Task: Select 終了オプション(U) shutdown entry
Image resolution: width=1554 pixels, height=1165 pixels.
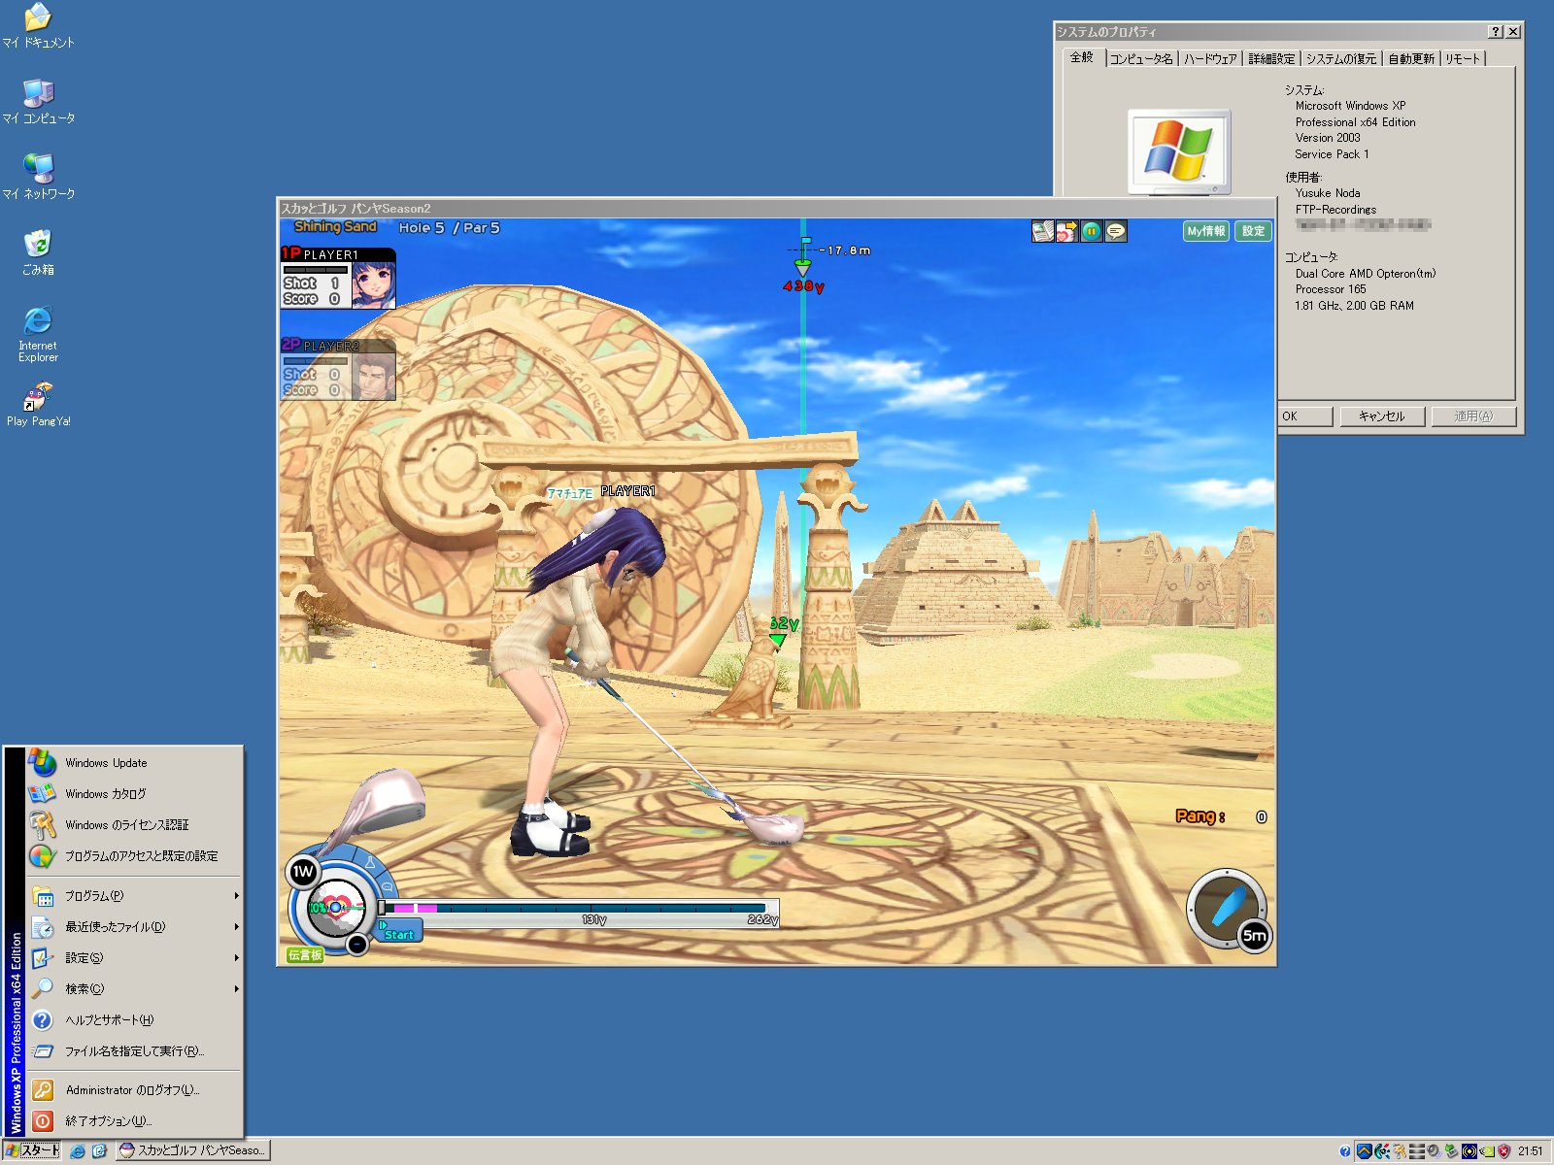Action: 134,1121
